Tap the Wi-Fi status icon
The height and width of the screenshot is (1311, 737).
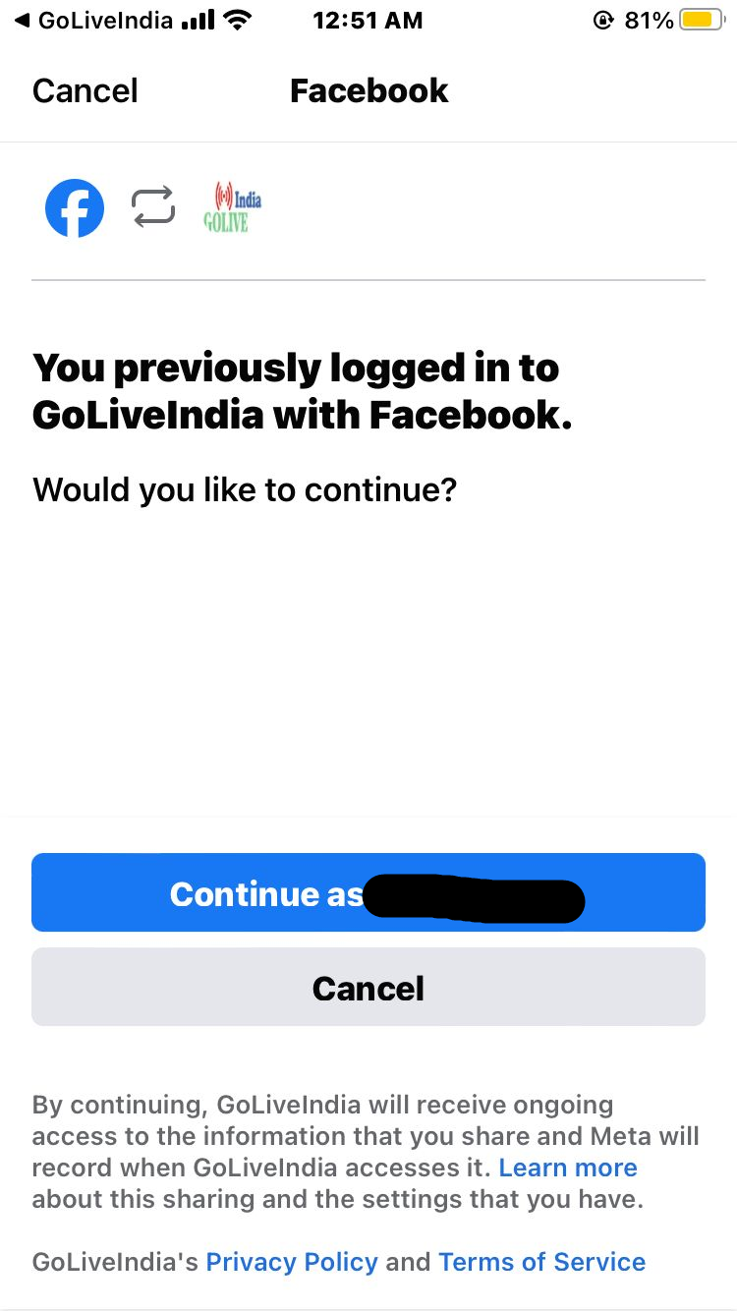[237, 20]
